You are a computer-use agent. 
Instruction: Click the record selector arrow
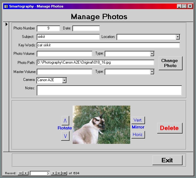7,24
